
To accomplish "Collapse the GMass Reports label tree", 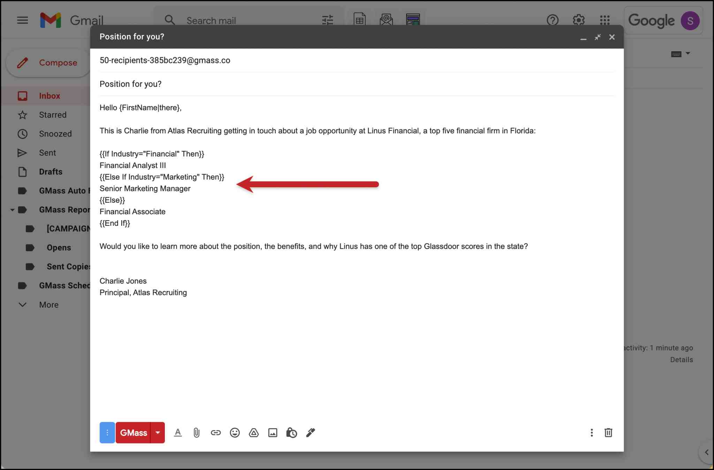I will click(12, 209).
